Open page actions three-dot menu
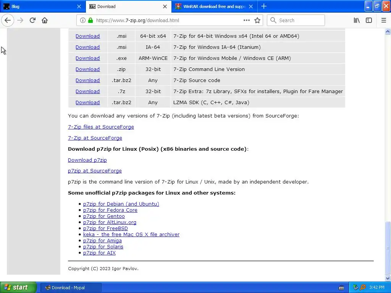The height and width of the screenshot is (293, 391). pos(247,21)
